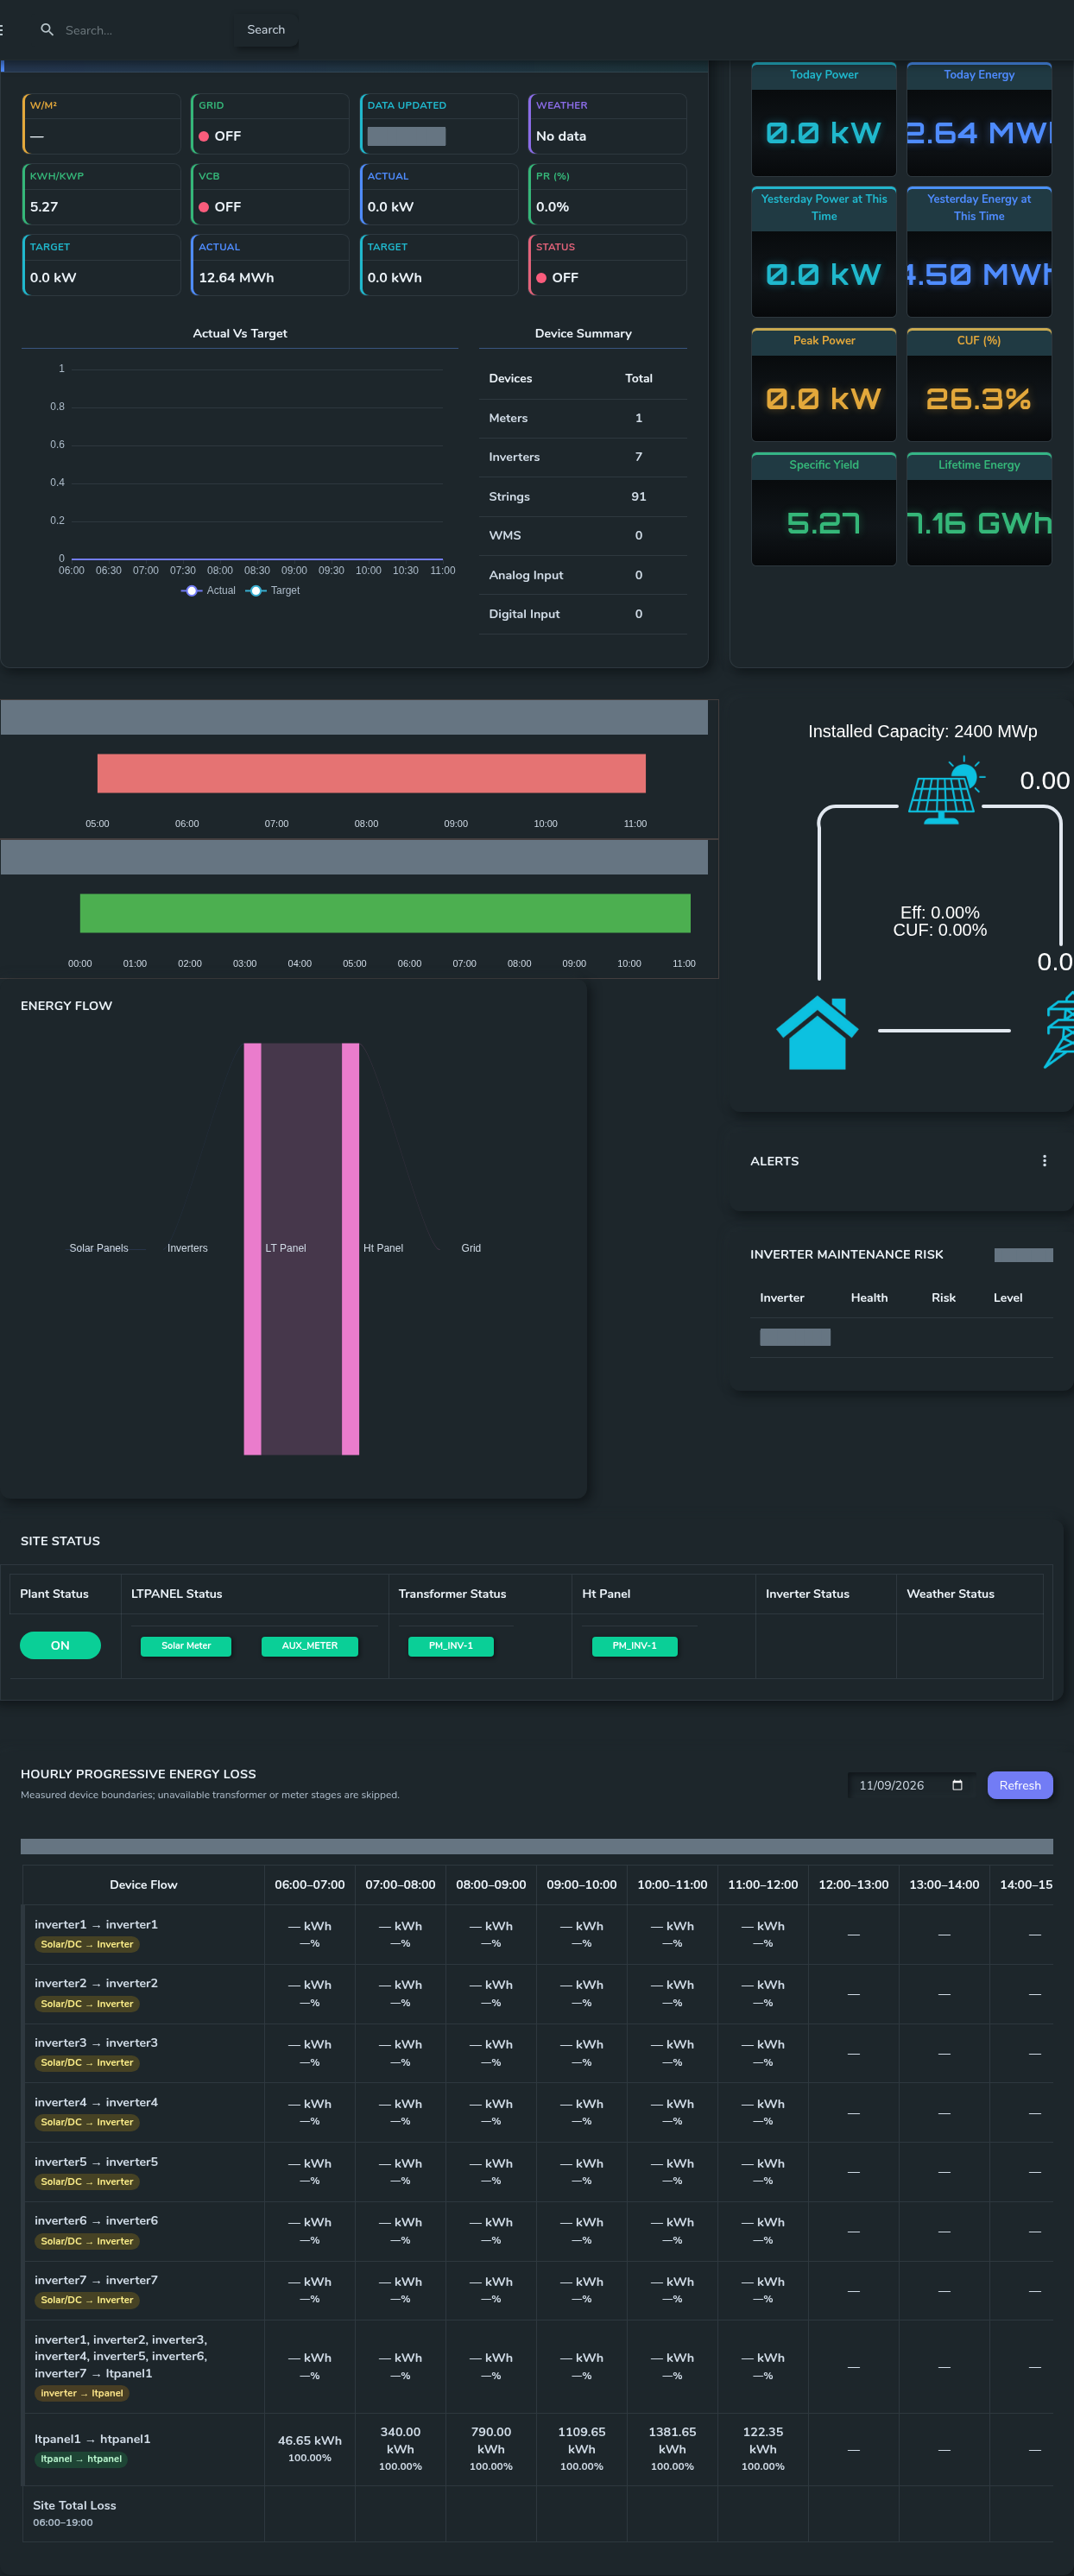Click the 790.00 kWh cell

tap(491, 2449)
